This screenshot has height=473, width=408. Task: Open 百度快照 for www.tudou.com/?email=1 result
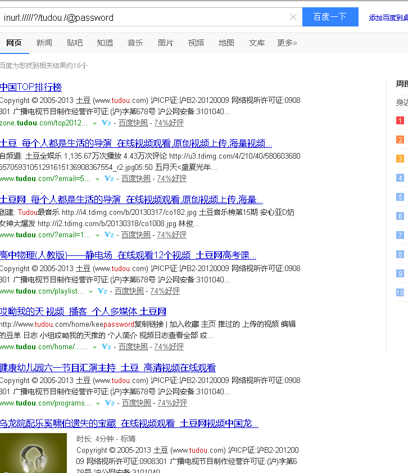pos(136,235)
